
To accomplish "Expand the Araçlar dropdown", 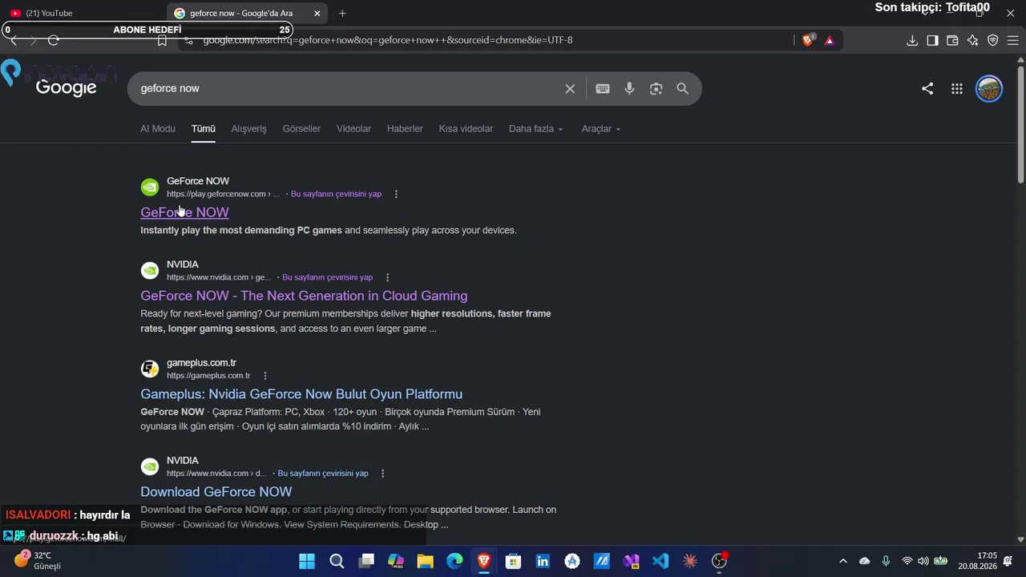I will (601, 129).
